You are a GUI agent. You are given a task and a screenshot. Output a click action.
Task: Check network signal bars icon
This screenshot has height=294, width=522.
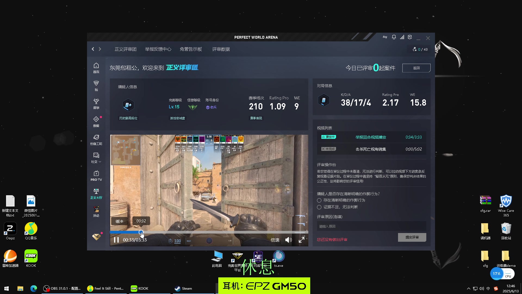tap(402, 37)
